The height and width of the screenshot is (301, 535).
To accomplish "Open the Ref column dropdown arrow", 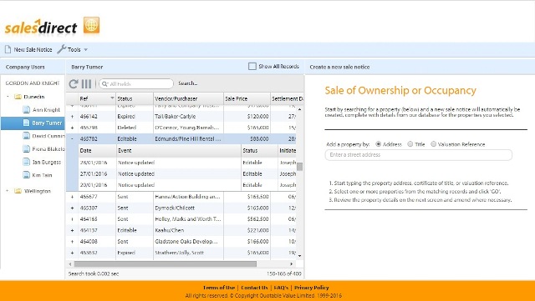I will click(x=112, y=98).
